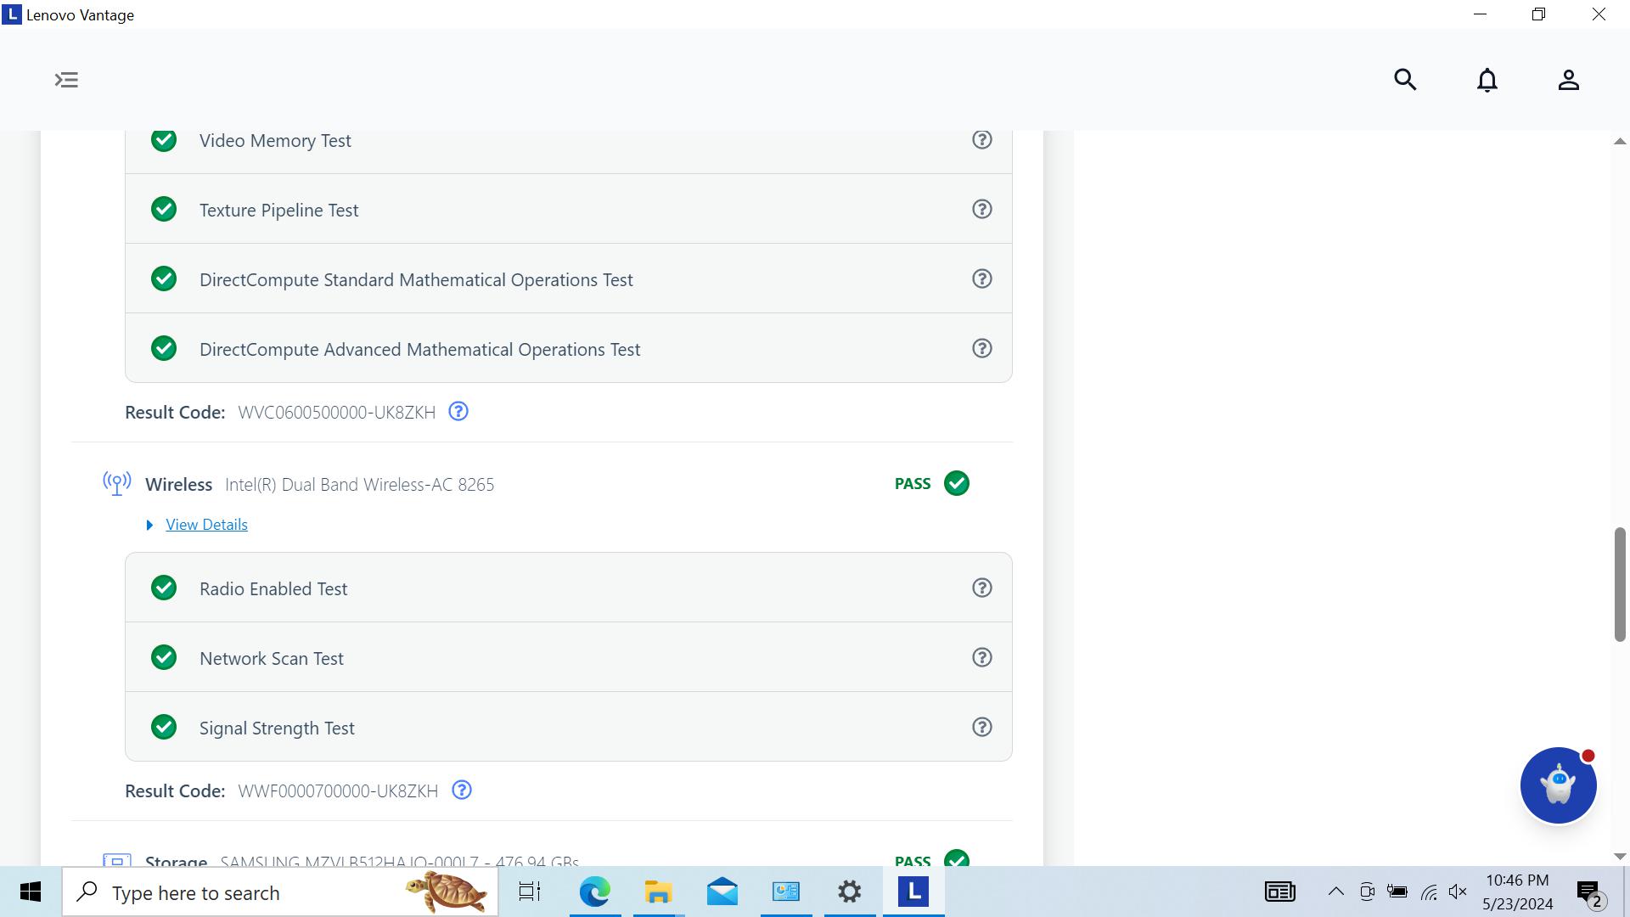This screenshot has width=1630, height=917.
Task: Show hidden system tray icons
Action: [x=1335, y=892]
